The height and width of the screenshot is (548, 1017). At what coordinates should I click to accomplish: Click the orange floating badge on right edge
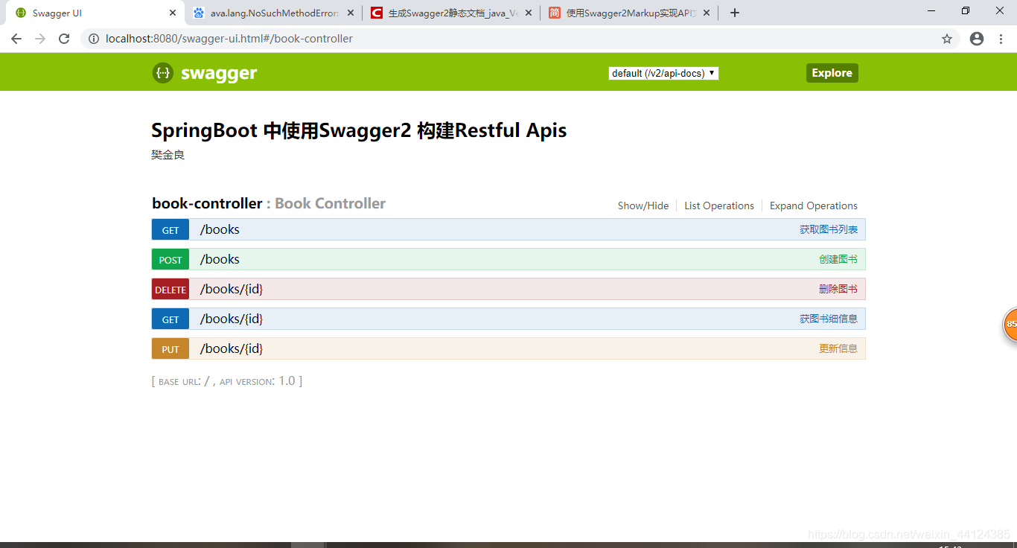(1010, 325)
